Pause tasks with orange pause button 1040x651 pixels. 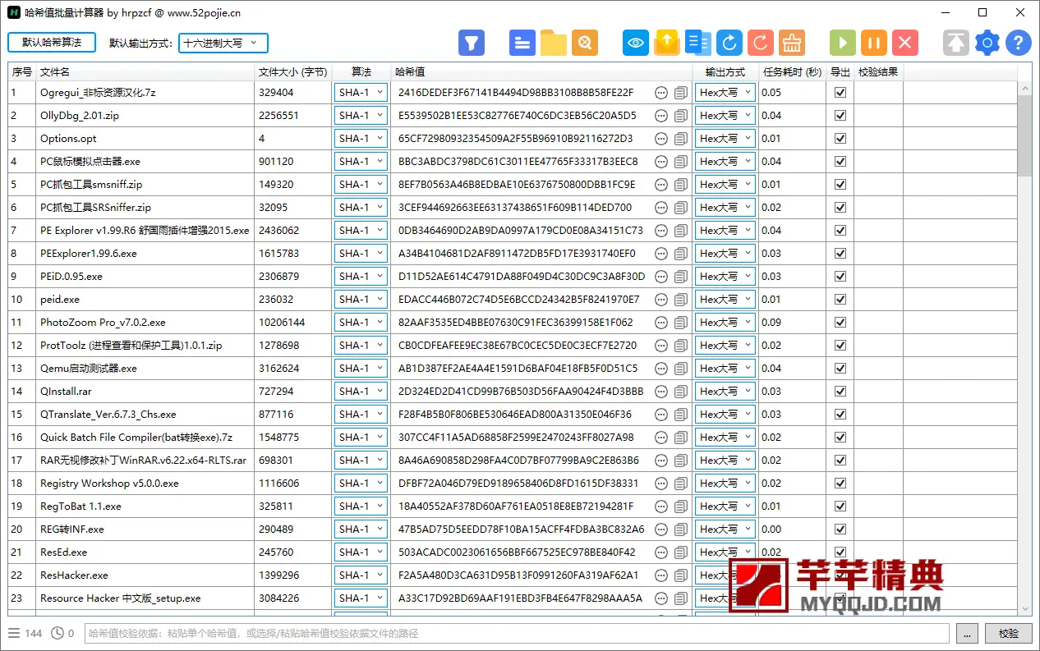[874, 43]
